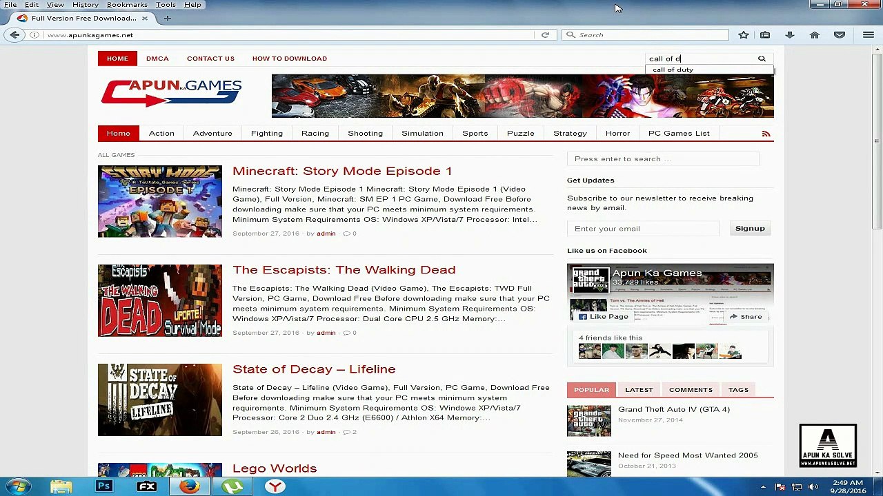
Task: Switch to the TAGS tab
Action: (x=738, y=390)
